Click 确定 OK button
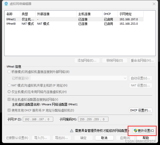The height and width of the screenshot is (145, 160). pos(83,138)
